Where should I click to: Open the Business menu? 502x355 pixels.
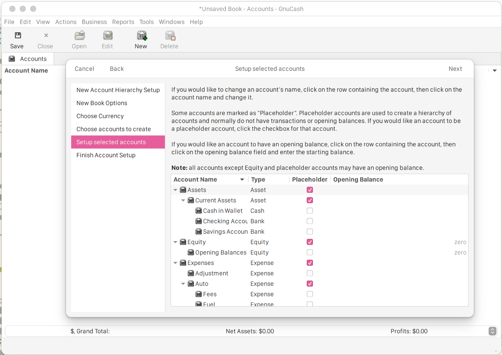coord(94,22)
